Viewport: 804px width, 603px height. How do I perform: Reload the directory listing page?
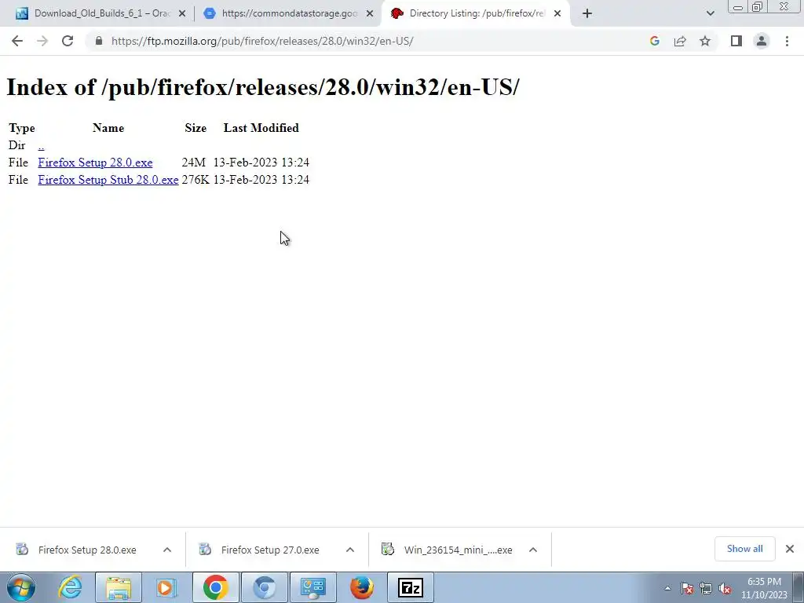(x=68, y=41)
